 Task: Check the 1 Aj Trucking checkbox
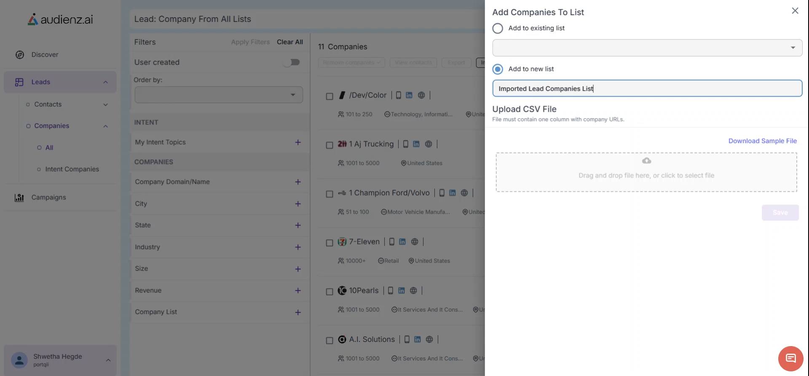(x=329, y=145)
